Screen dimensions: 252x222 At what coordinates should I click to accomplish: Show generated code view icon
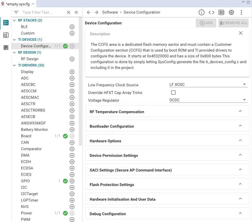(211, 13)
